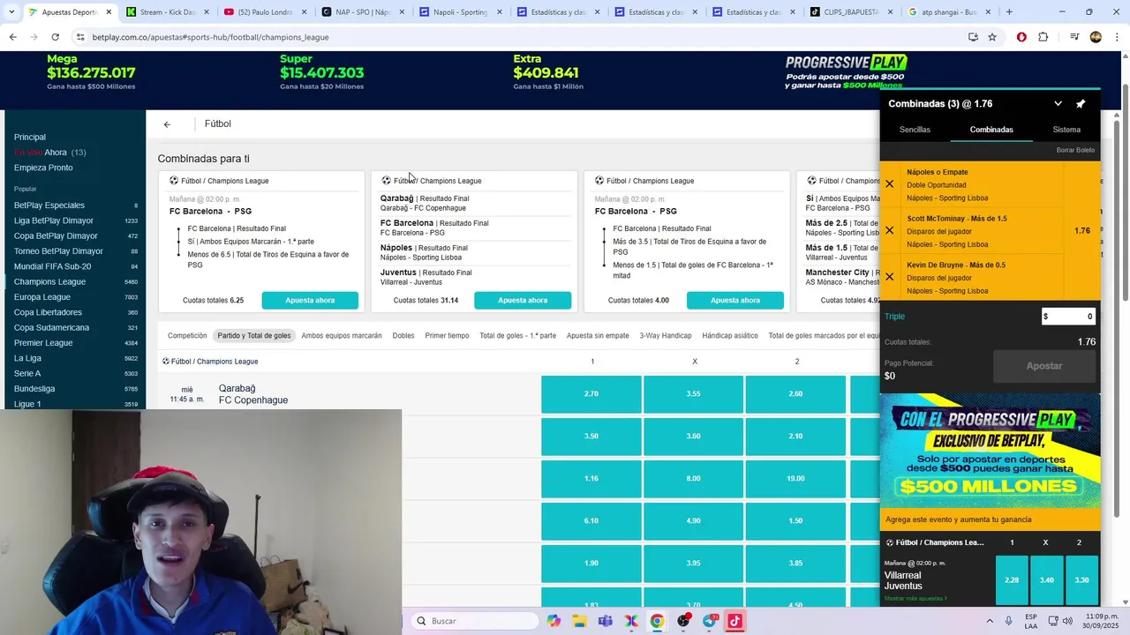1130x635 pixels.
Task: Click Apuesta ahora for 6.25 combo
Action: [310, 301]
